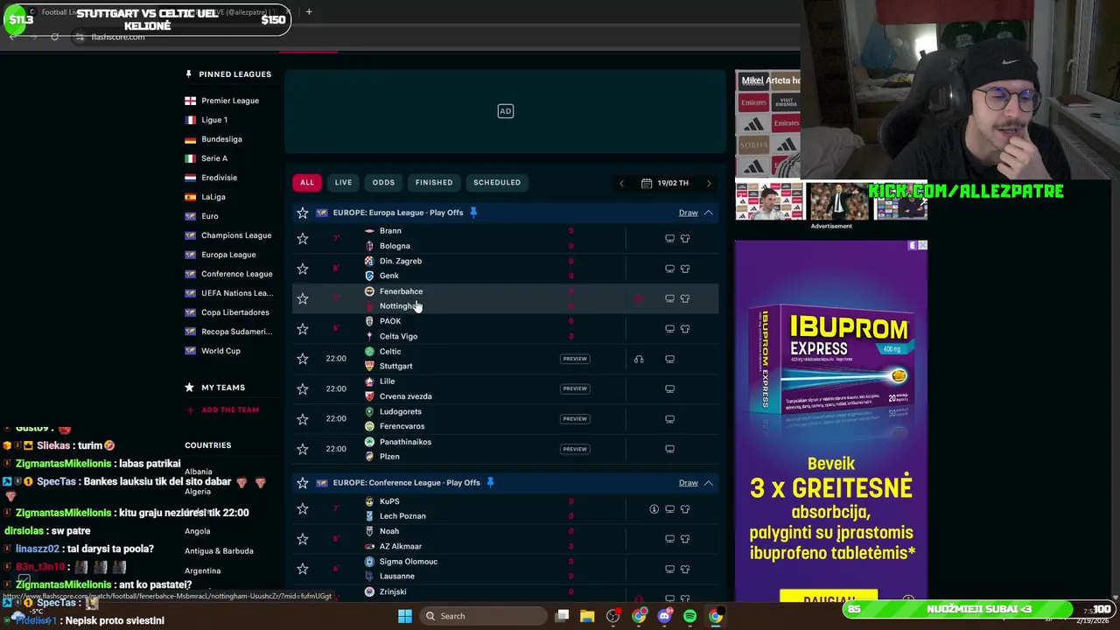Open lineups shirt icon for Fenerbahce match
This screenshot has height=630, width=1120.
coord(685,298)
